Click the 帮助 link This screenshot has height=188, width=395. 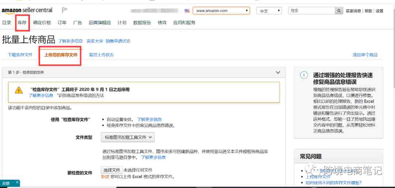(368, 11)
